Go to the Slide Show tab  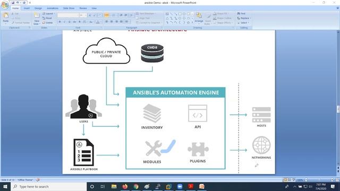tap(69, 8)
